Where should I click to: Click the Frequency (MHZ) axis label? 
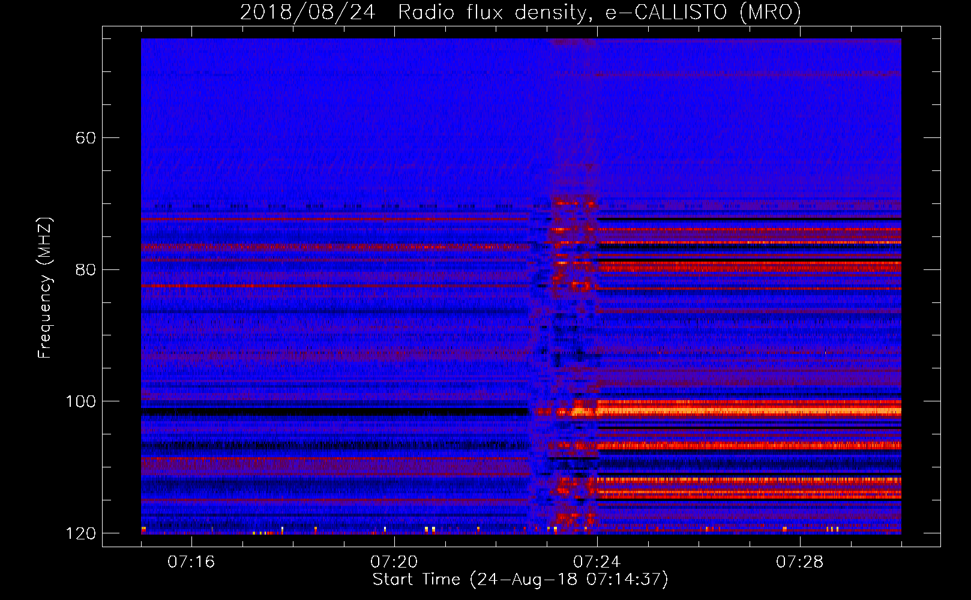tap(45, 288)
